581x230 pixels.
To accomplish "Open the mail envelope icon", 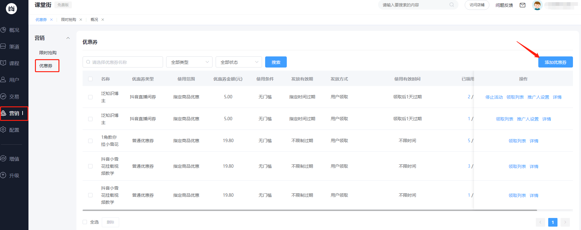I will tap(523, 5).
